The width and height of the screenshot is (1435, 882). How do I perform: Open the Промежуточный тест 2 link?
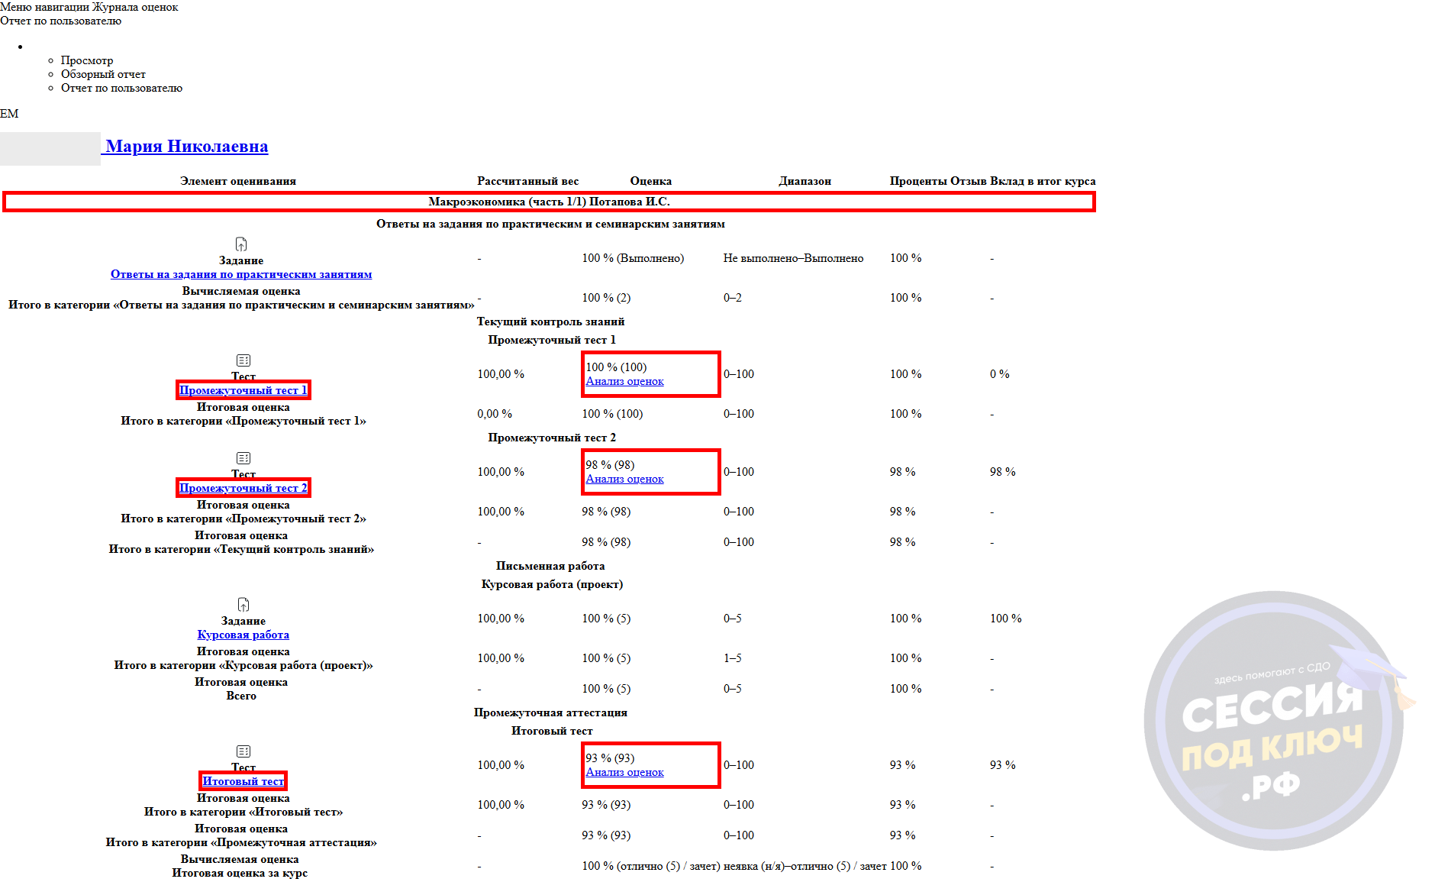pyautogui.click(x=243, y=488)
